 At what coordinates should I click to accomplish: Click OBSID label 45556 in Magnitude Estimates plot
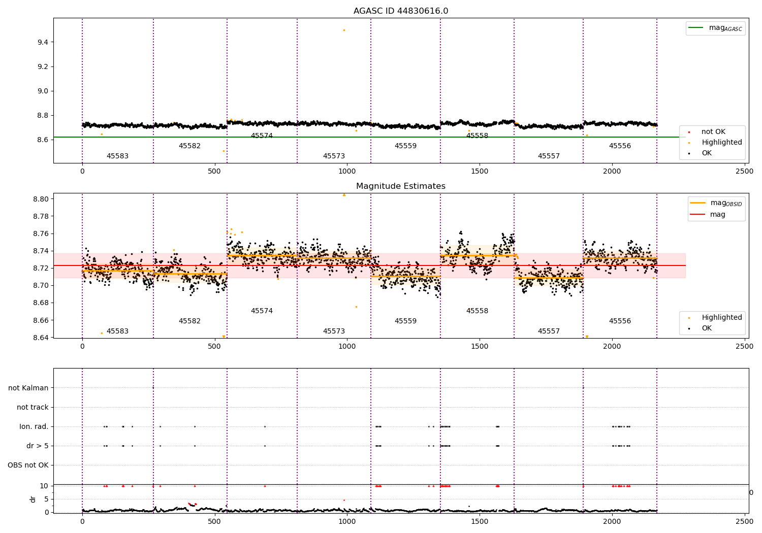pos(620,321)
